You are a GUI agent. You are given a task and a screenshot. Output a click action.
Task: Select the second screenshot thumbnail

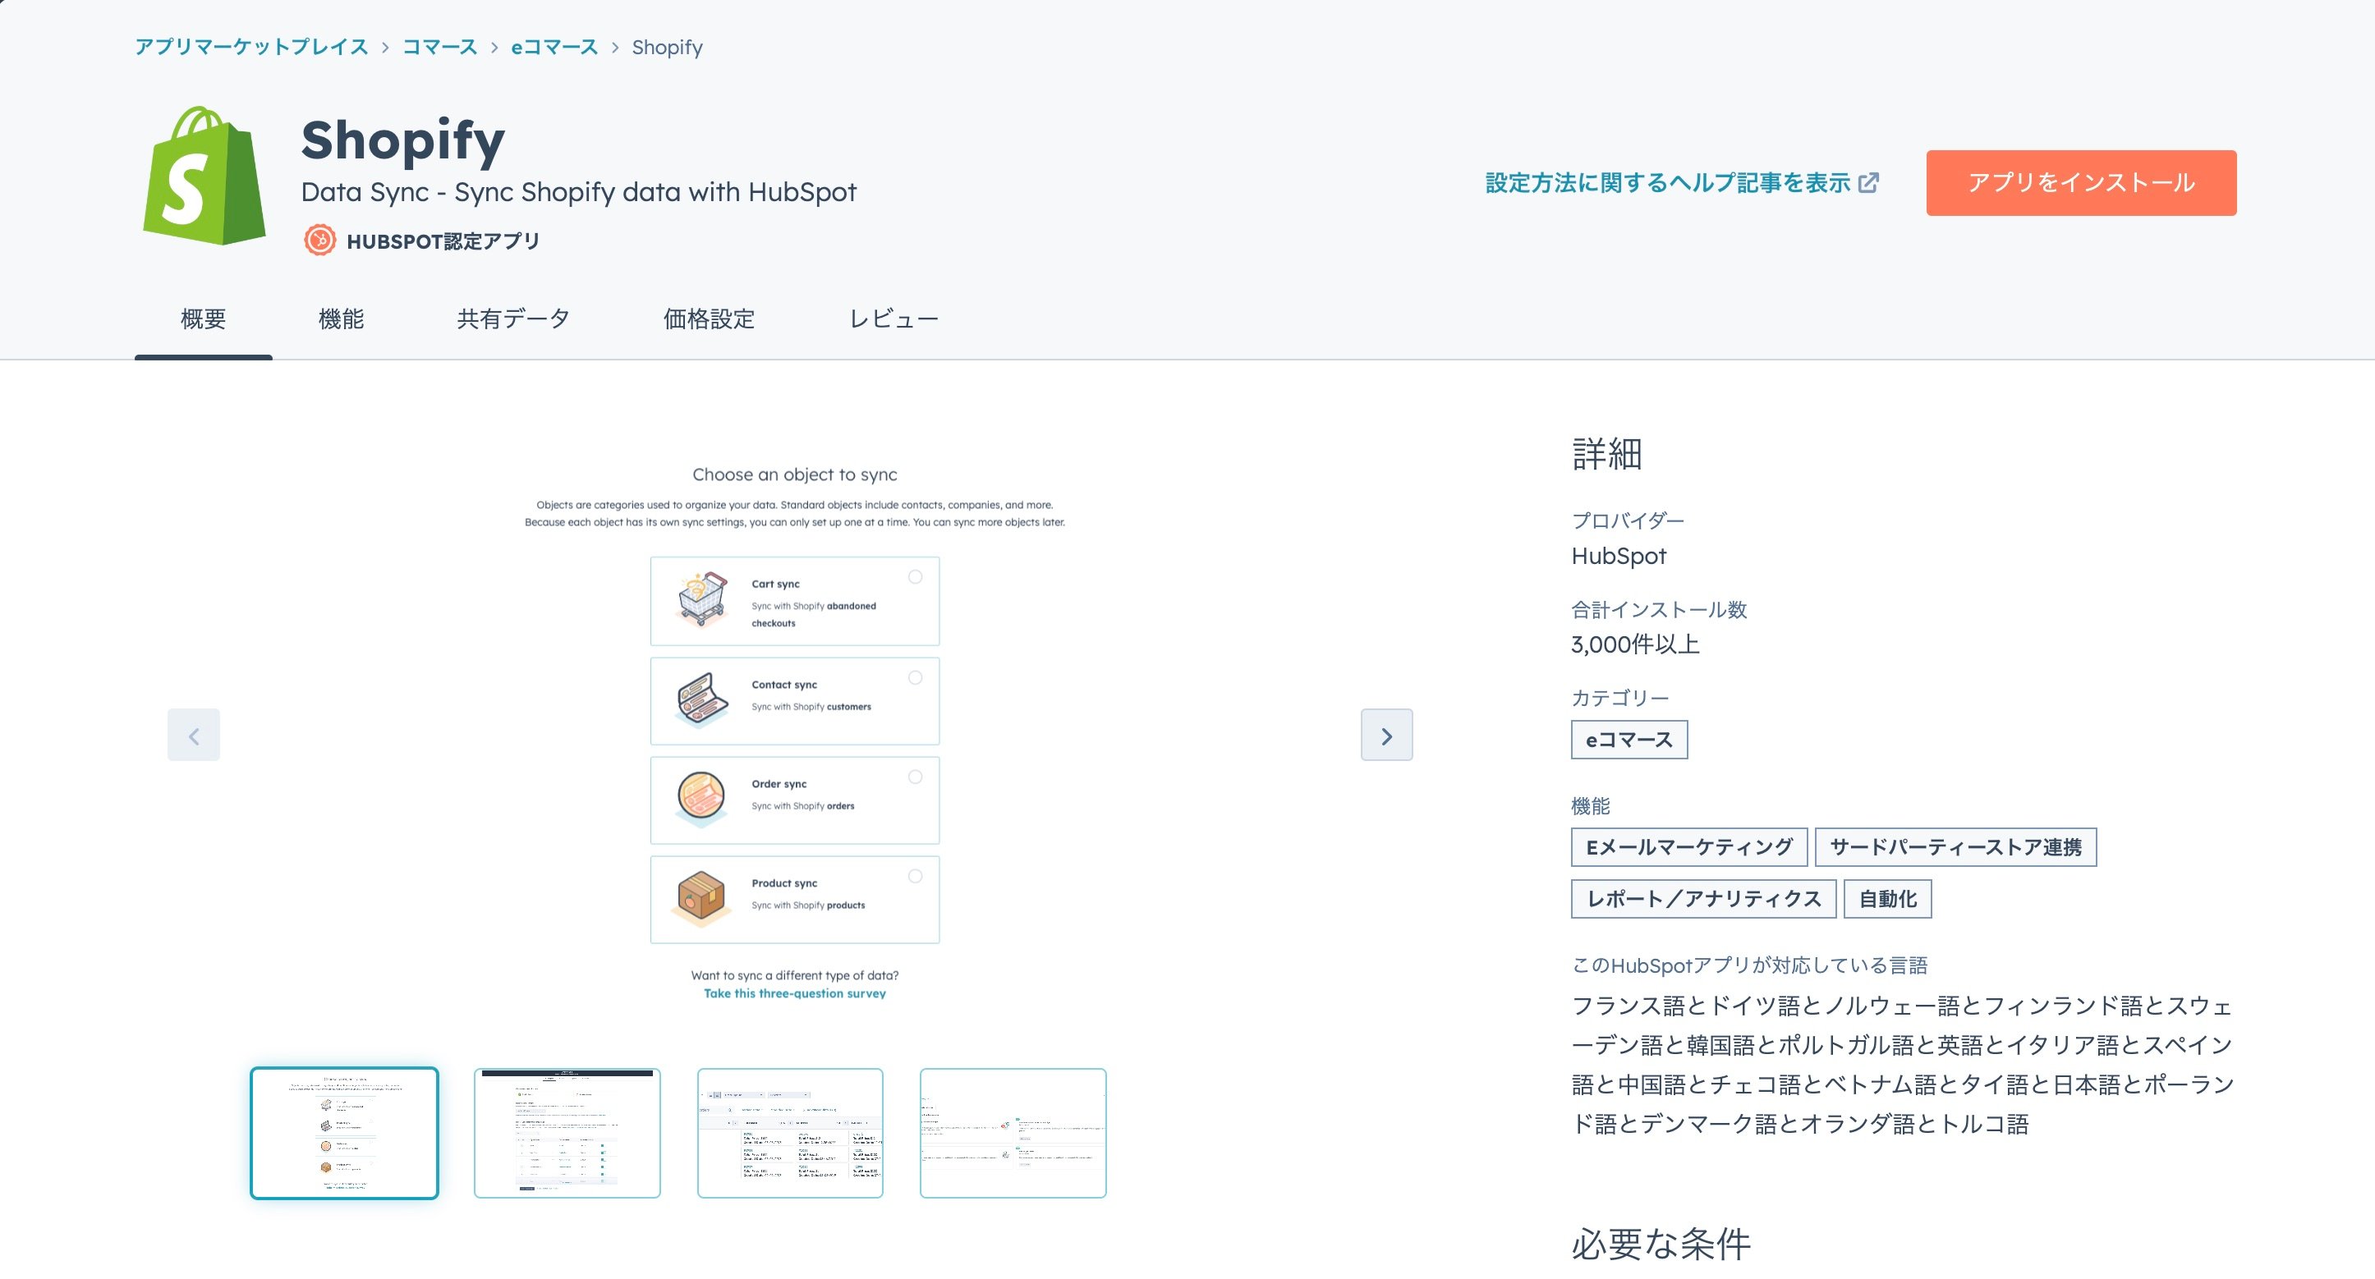(567, 1133)
